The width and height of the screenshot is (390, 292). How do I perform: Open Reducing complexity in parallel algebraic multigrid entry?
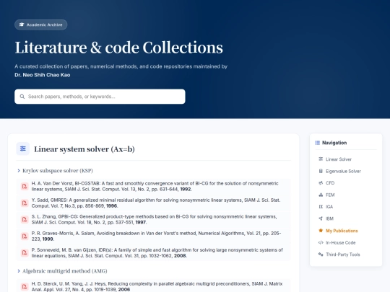153,286
